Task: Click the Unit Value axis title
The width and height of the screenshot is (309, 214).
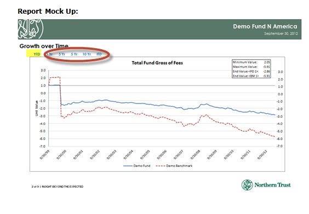Action: click(x=37, y=108)
